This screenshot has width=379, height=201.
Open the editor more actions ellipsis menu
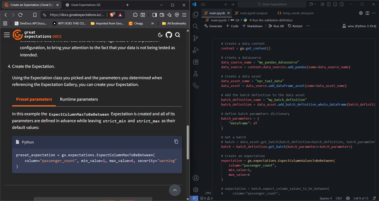point(374,13)
